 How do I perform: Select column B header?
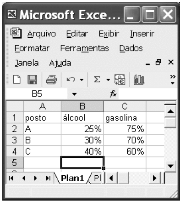tap(82, 106)
